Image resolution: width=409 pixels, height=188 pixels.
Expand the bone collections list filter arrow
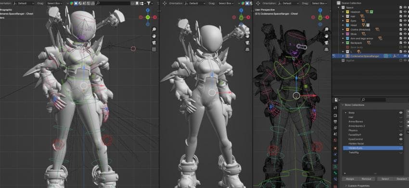click(345, 173)
